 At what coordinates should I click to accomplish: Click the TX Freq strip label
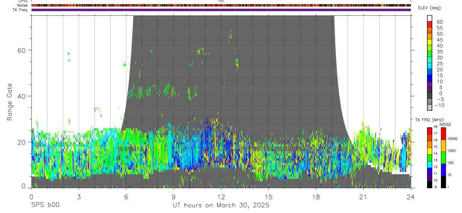[x=20, y=10]
